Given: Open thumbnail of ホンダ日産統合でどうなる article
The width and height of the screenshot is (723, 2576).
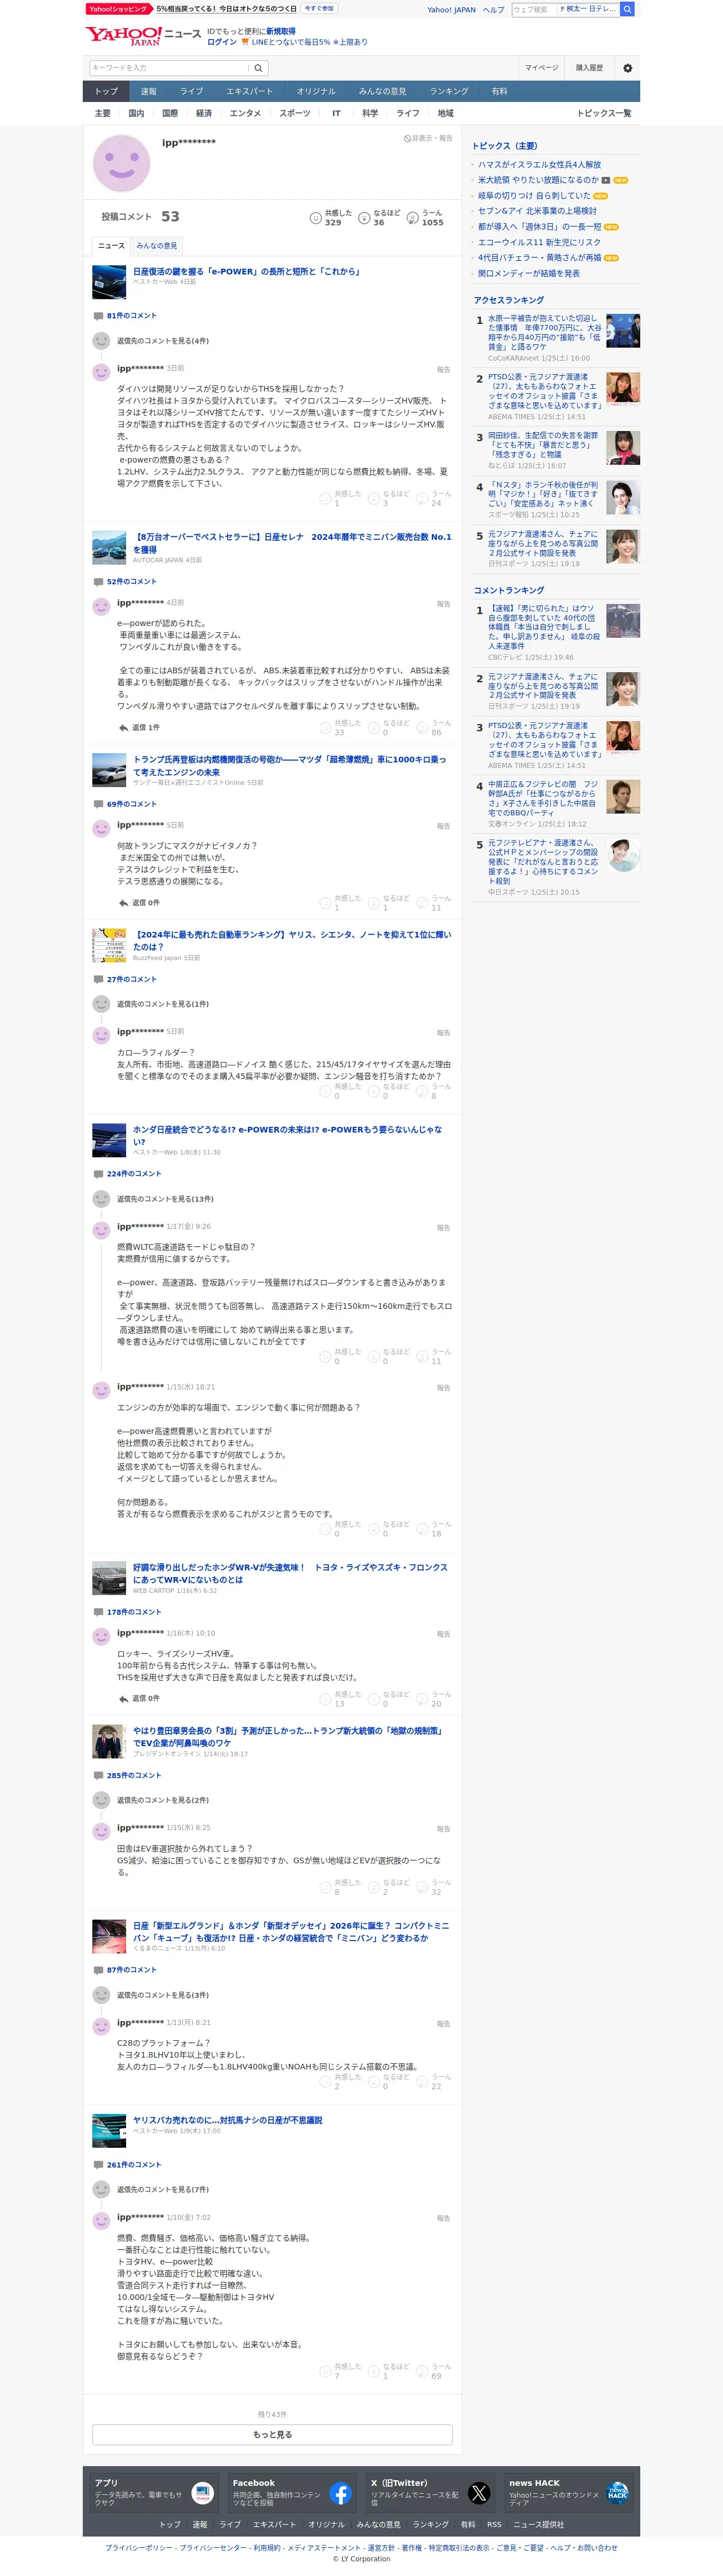Looking at the screenshot, I should [x=109, y=1140].
